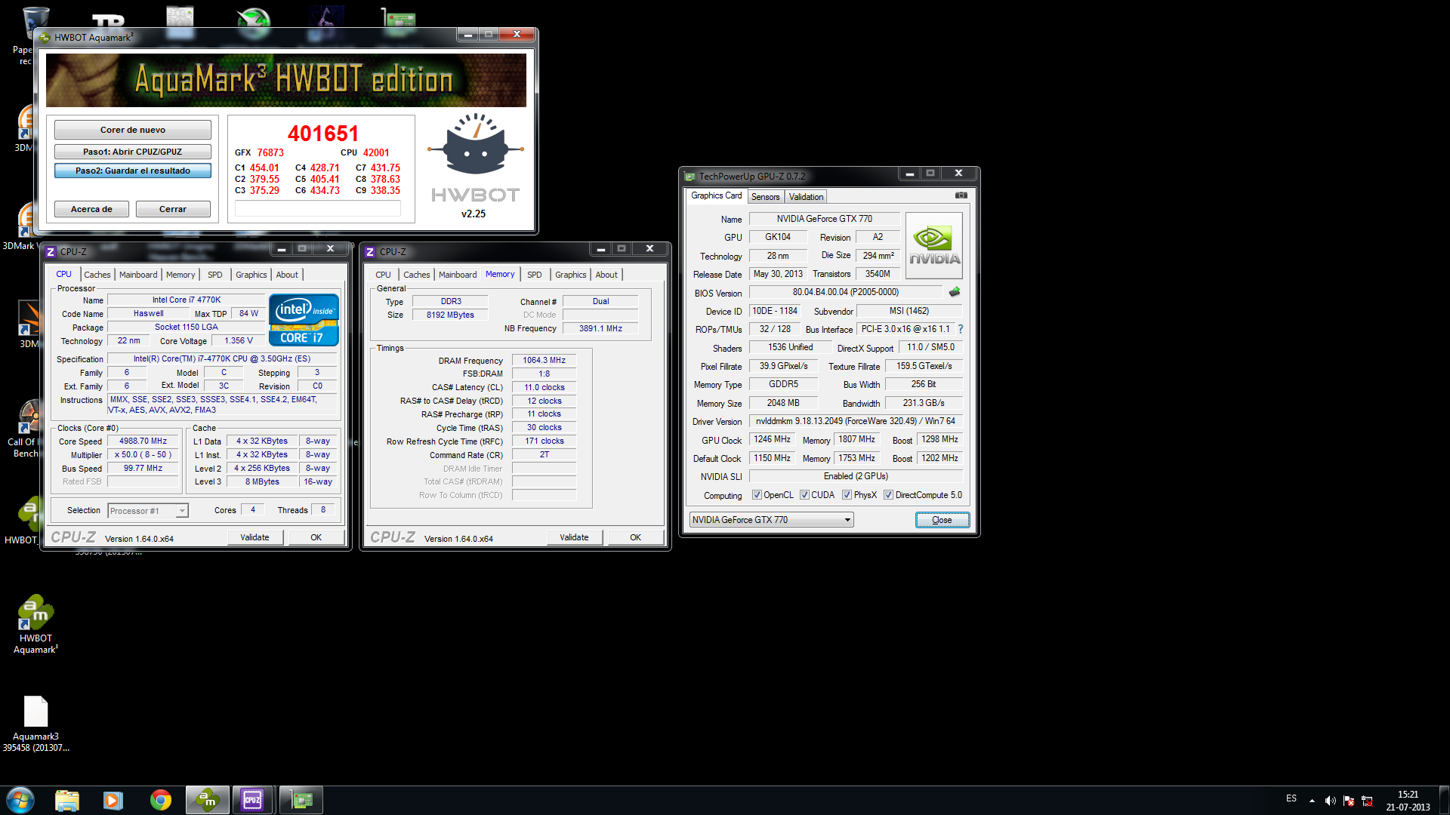The width and height of the screenshot is (1450, 815).
Task: Open the Processor #1 selection dropdown
Action: click(148, 511)
